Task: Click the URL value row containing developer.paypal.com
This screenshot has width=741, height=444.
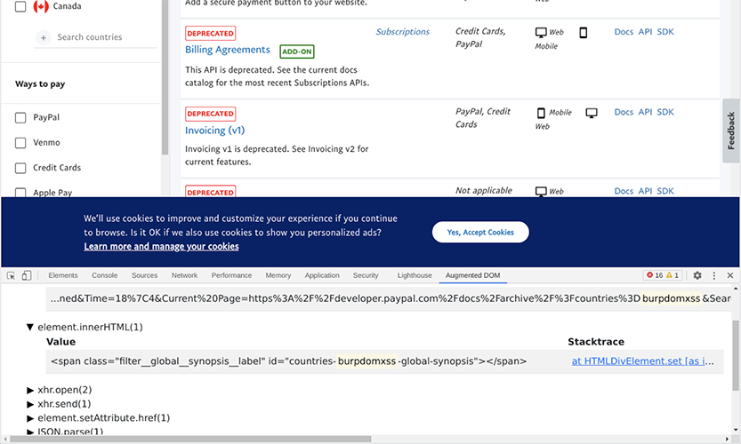Action: 389,298
